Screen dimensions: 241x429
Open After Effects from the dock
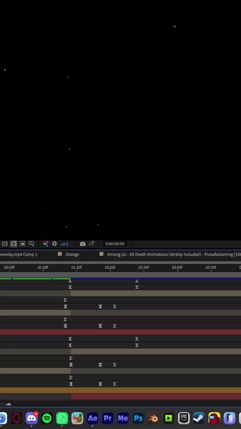(x=92, y=418)
